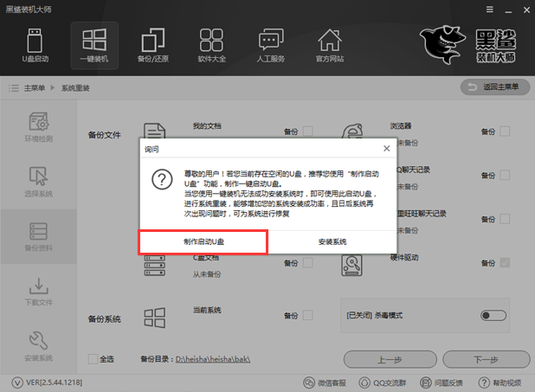Click 环境检测 sidebar step
The height and width of the screenshot is (392, 535).
click(x=39, y=127)
